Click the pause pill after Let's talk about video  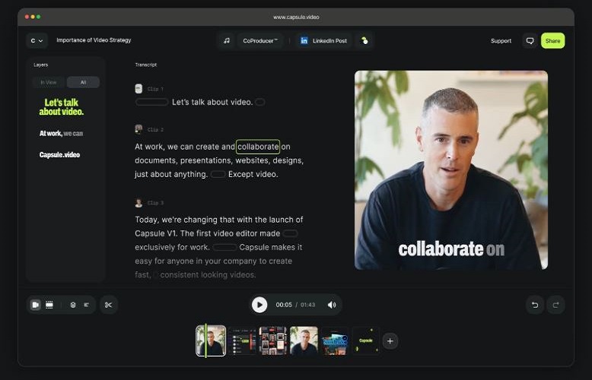tap(260, 102)
